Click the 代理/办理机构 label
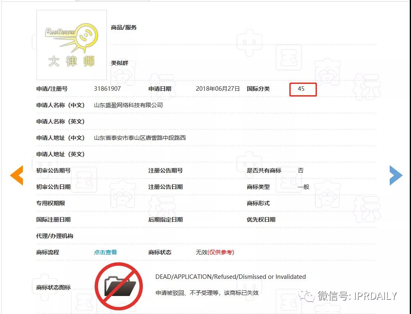This screenshot has height=314, width=411. 55,236
